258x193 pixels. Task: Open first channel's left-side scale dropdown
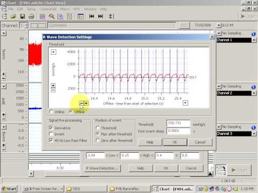pyautogui.click(x=4, y=33)
